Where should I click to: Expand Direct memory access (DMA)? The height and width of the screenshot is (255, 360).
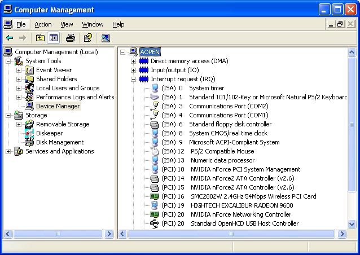pos(133,61)
